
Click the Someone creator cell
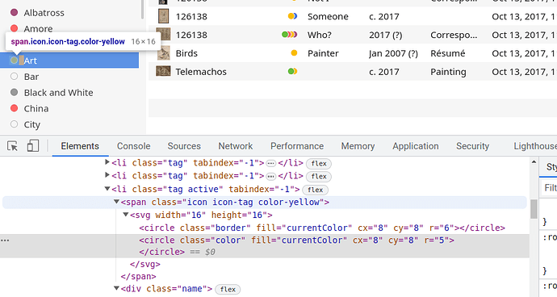point(328,16)
